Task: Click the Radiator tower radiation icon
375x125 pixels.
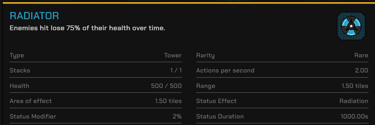Action: [x=351, y=26]
